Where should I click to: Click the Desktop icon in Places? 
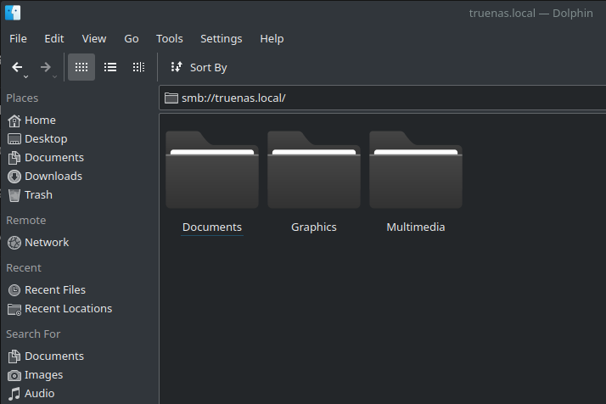point(14,139)
